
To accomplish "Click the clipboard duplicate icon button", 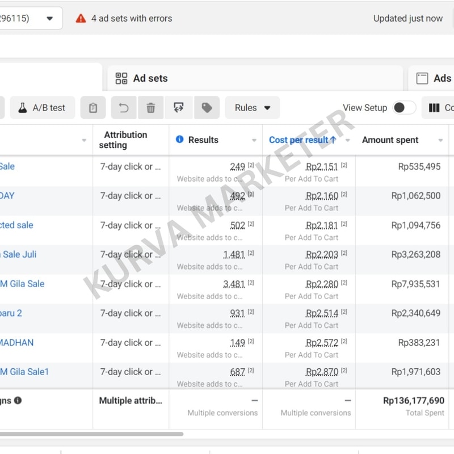I will [93, 108].
